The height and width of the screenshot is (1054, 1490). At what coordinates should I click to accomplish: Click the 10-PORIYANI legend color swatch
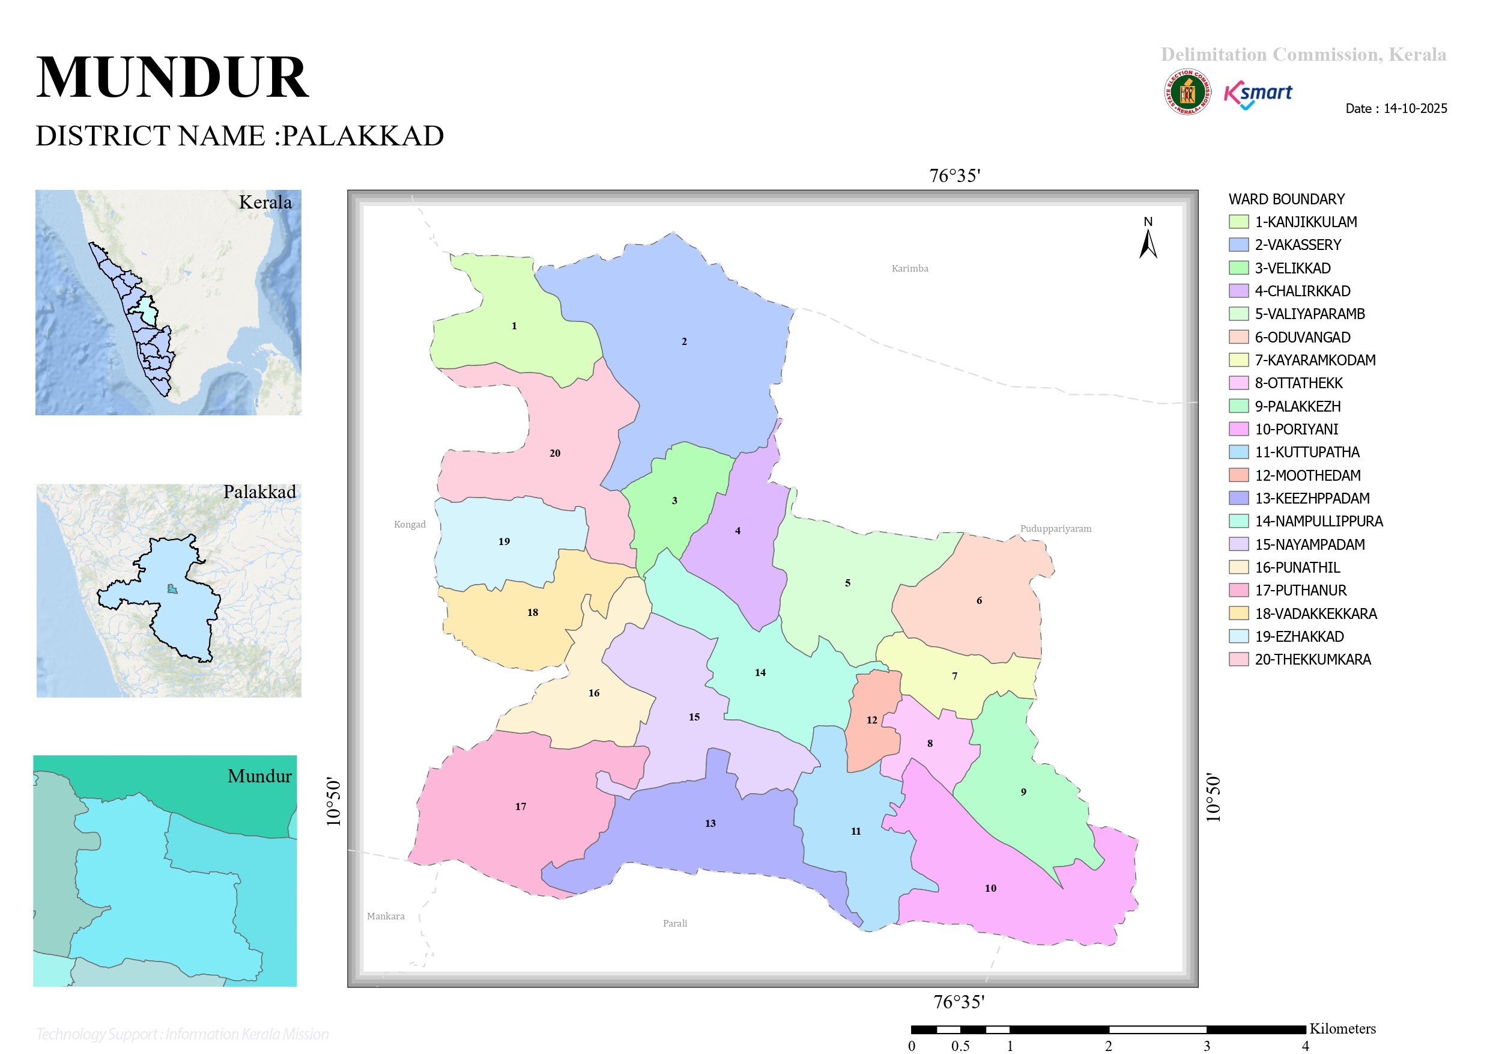[x=1238, y=429]
